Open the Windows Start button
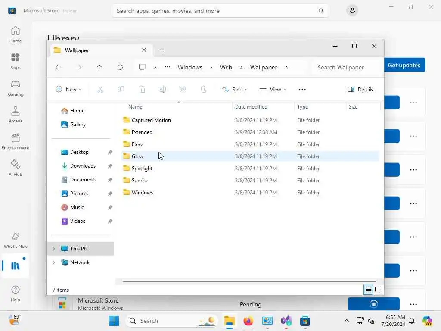The width and height of the screenshot is (441, 331). [114, 321]
